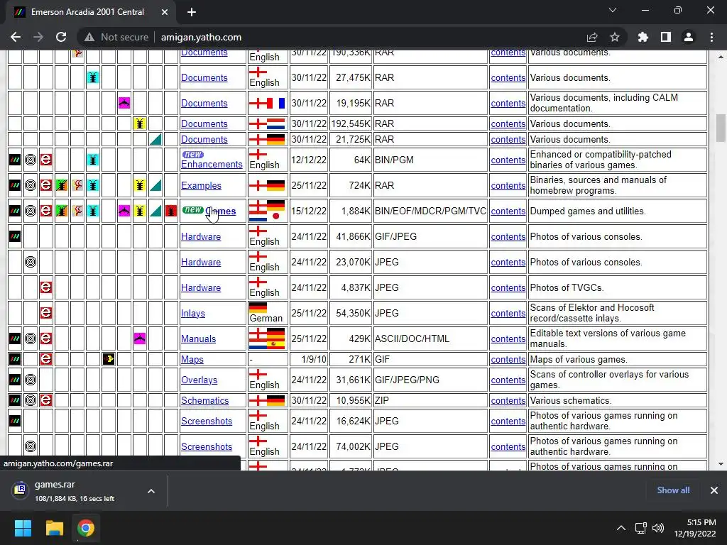Click green icon in Examples row
727x545 pixels.
(62, 185)
